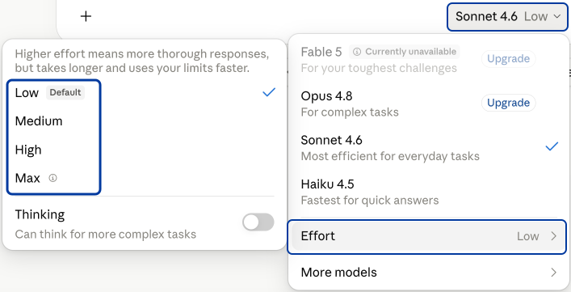Toggle the Thinking switch on
Screen dimensions: 571x292
258,222
